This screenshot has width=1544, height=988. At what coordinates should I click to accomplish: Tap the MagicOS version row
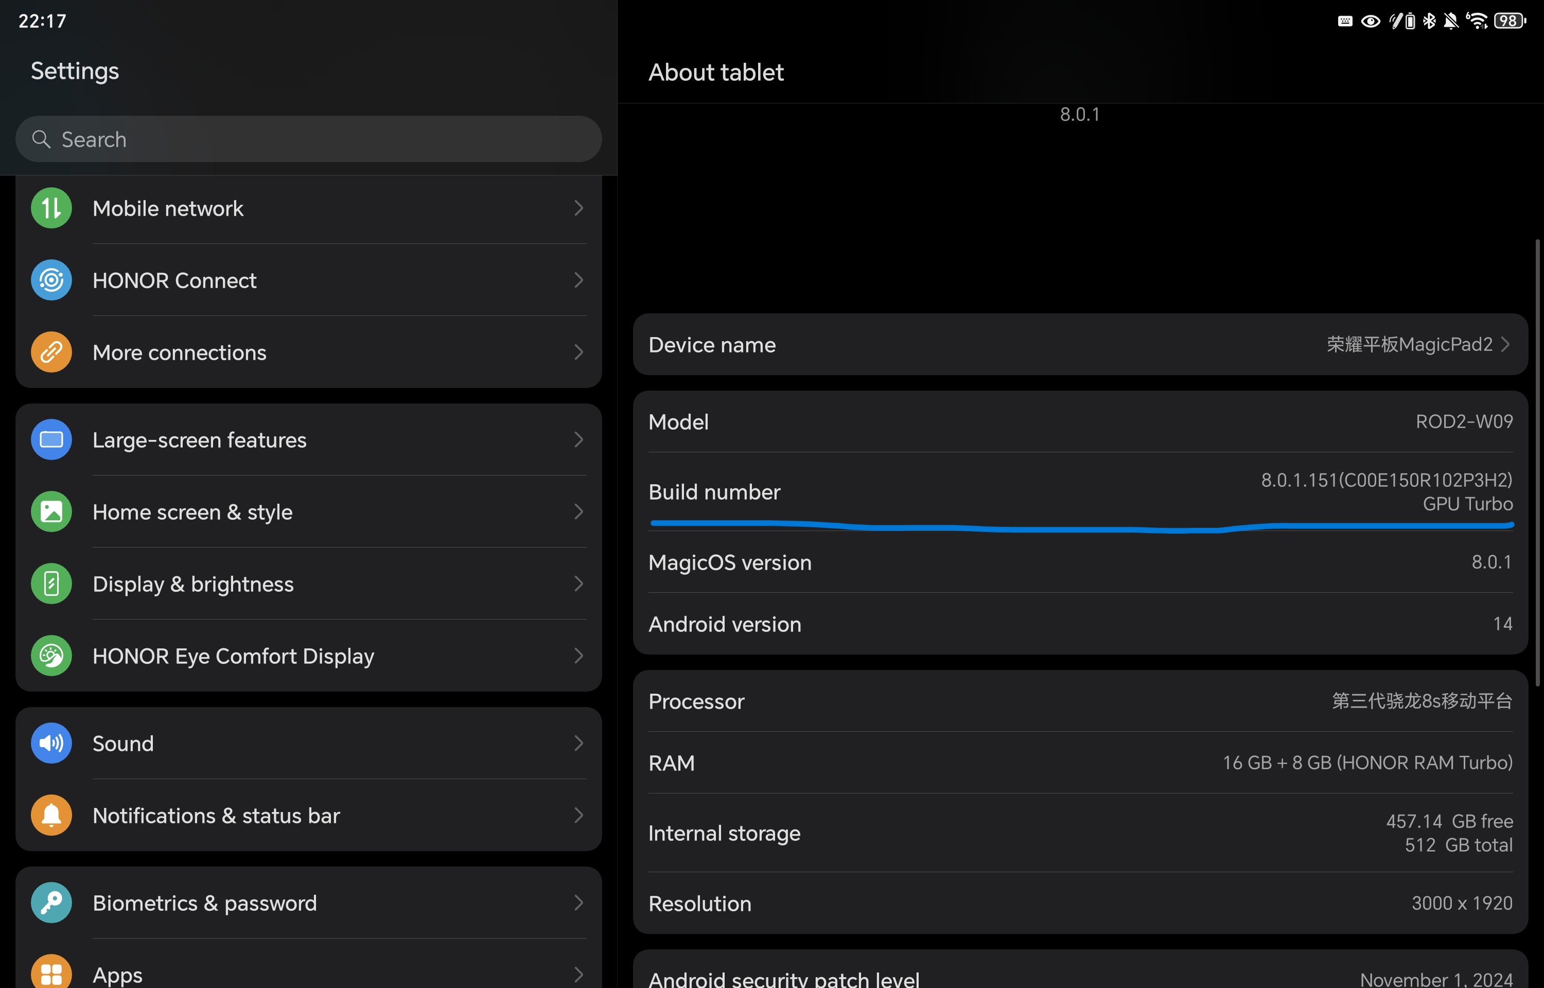1080,562
